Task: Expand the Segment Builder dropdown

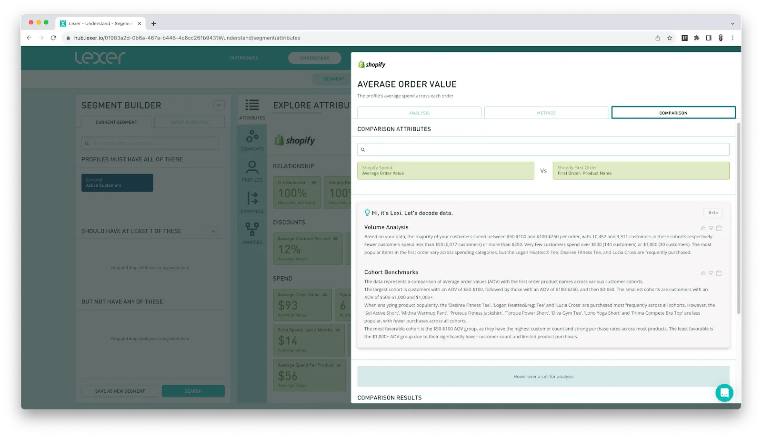Action: pyautogui.click(x=219, y=105)
